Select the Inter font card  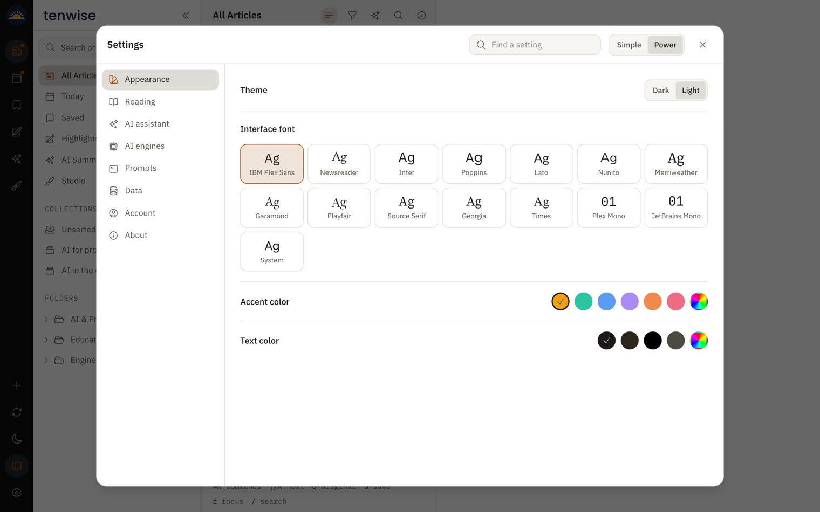point(407,164)
